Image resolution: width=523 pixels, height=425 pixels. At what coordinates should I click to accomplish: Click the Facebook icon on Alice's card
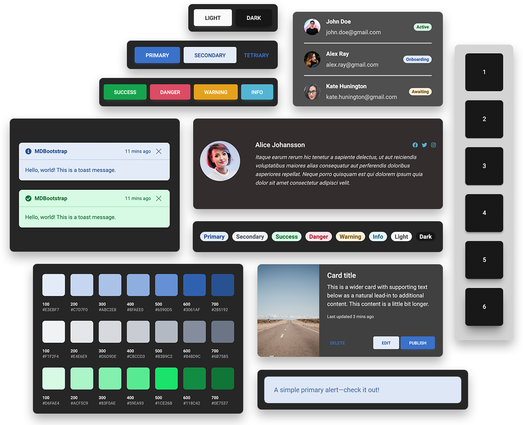pyautogui.click(x=415, y=145)
